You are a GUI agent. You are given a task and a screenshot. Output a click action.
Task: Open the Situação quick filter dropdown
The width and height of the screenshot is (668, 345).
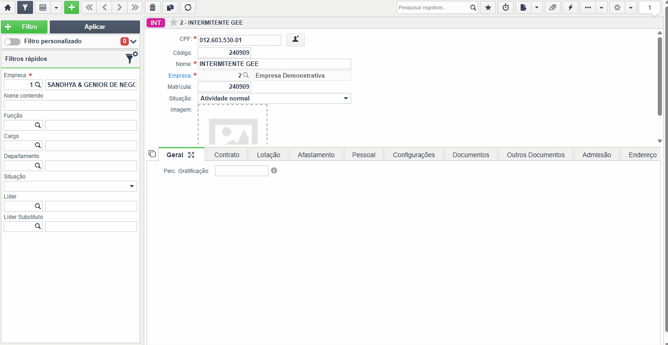pos(70,186)
